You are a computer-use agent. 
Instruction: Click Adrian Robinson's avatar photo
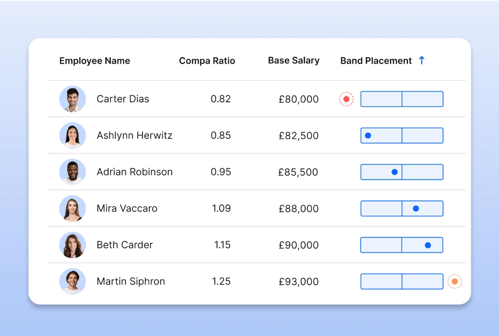[72, 172]
